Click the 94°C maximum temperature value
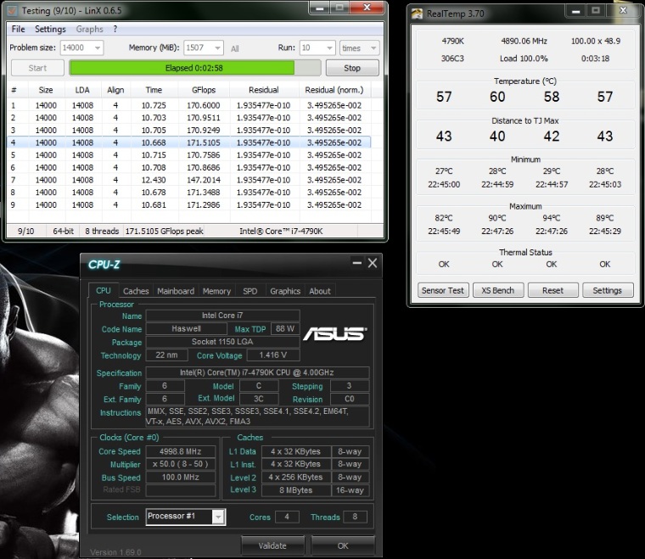 click(x=551, y=218)
